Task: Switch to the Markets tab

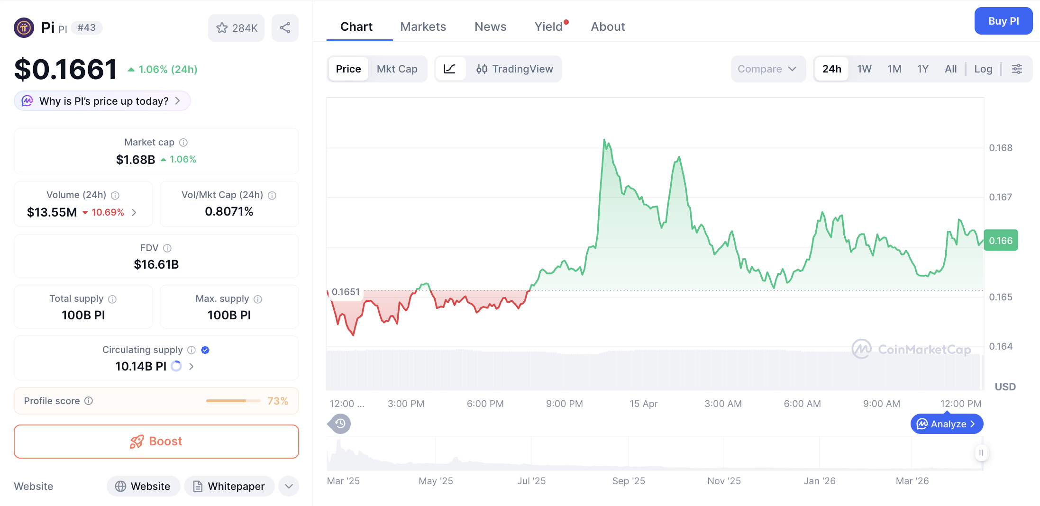Action: point(423,27)
